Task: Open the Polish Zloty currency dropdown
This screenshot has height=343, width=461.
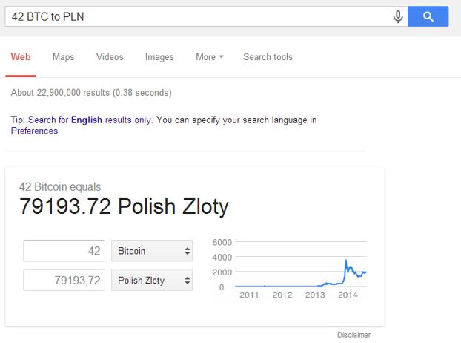Action: pyautogui.click(x=152, y=280)
